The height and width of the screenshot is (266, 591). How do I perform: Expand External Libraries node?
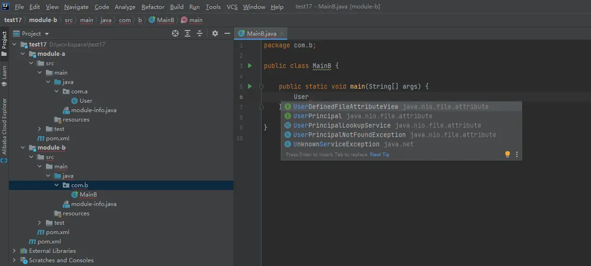14,251
